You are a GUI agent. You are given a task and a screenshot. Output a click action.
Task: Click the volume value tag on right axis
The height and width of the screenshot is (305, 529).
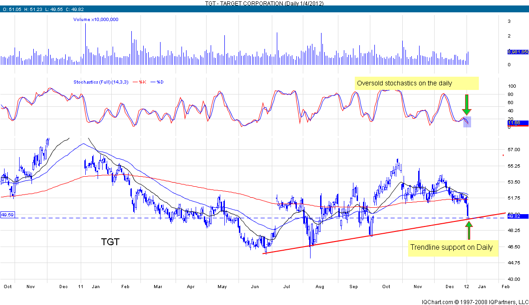pyautogui.click(x=518, y=52)
